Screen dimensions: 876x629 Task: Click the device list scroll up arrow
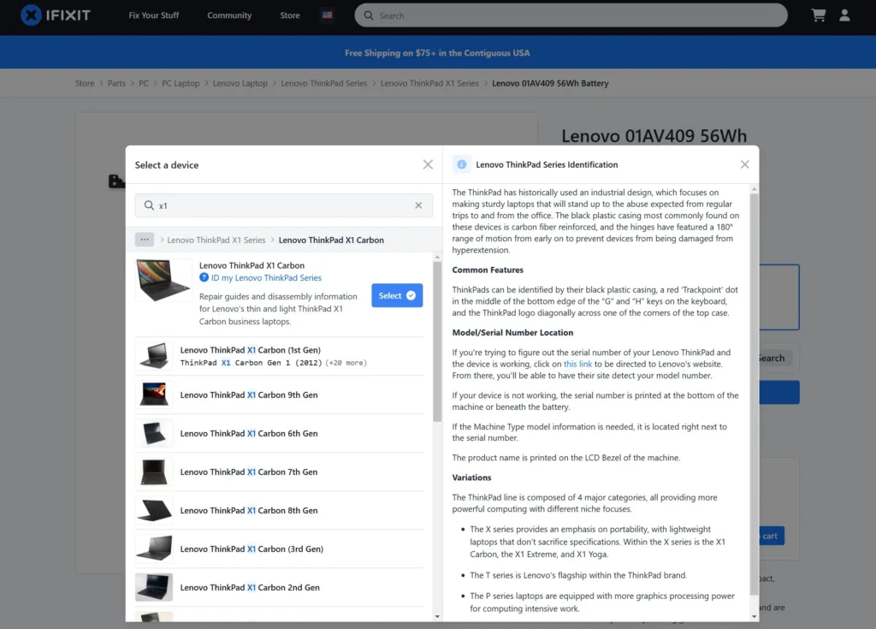pos(437,258)
